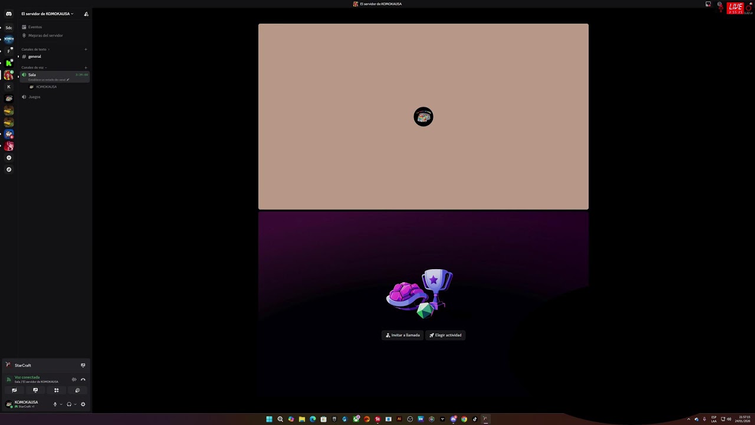Open the Windows Start menu

[x=269, y=419]
